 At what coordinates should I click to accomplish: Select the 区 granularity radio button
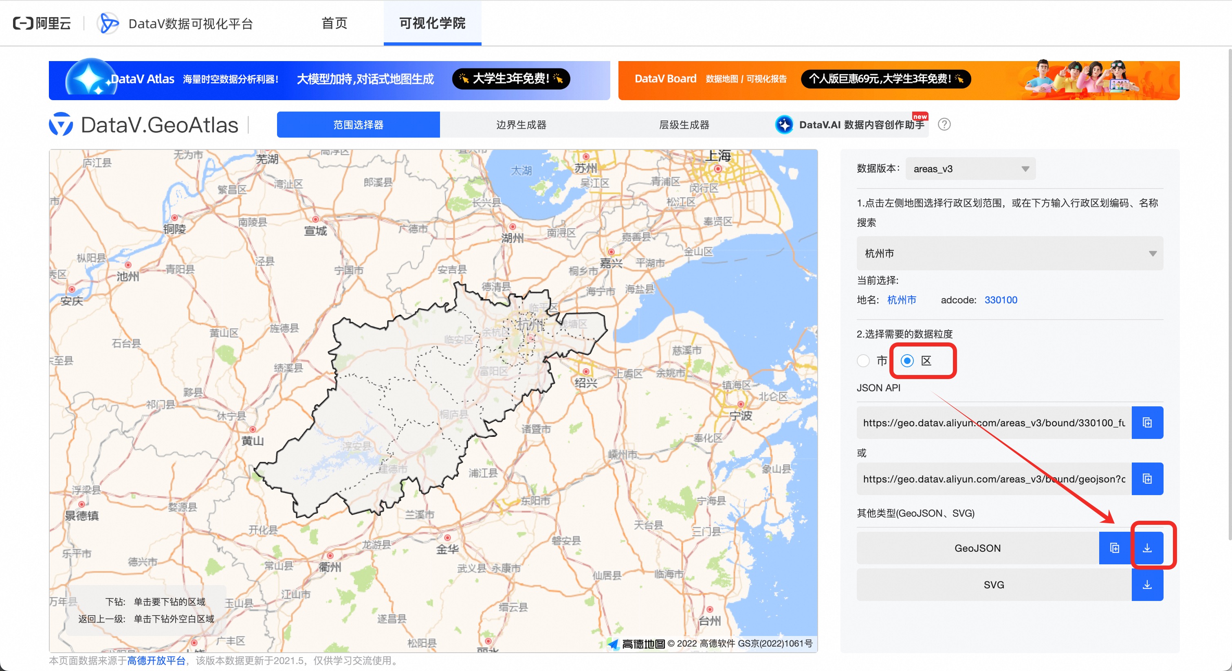pos(907,361)
